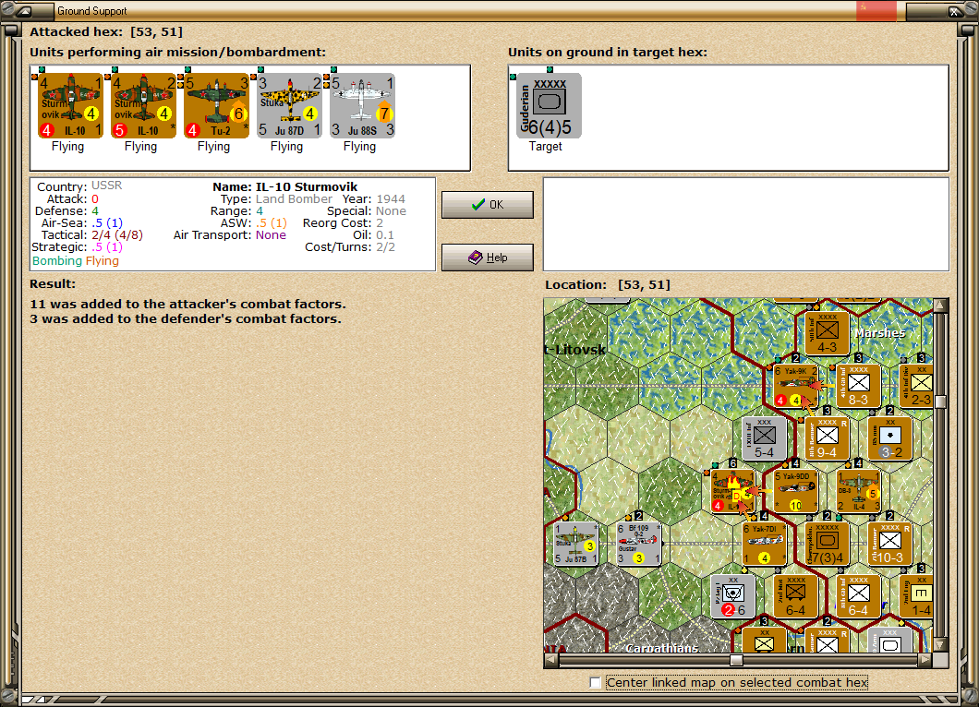Screen dimensions: 979x707
Task: Click the 'Name: IL-10 Sturmovik' text
Action: tap(284, 186)
